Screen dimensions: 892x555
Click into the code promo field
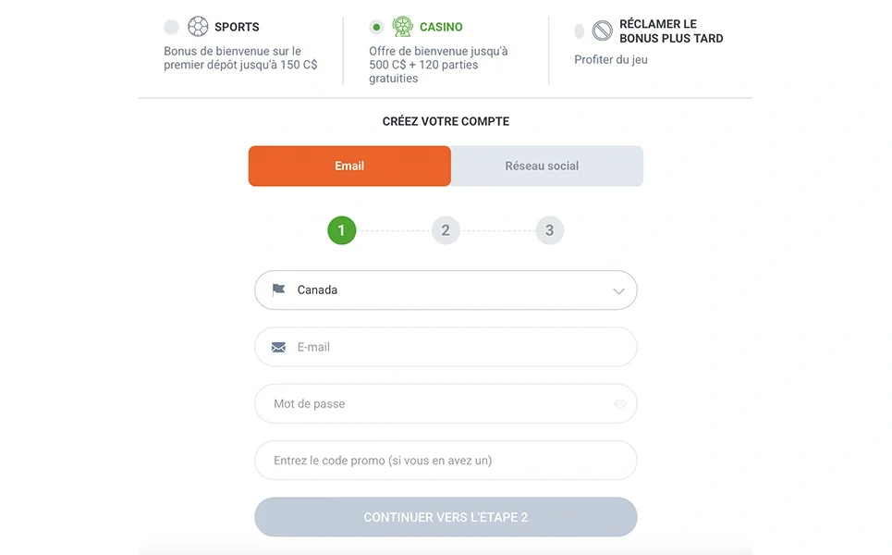[446, 461]
